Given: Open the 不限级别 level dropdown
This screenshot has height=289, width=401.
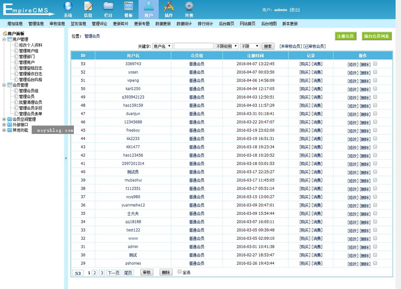Looking at the screenshot, I should [226, 46].
